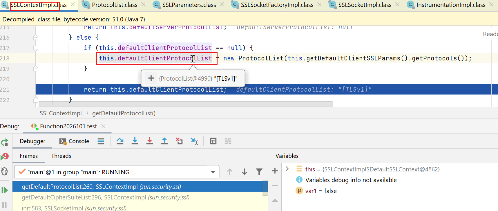Open the Evaluate Expression calculator icon
The image size is (498, 211).
(213, 141)
